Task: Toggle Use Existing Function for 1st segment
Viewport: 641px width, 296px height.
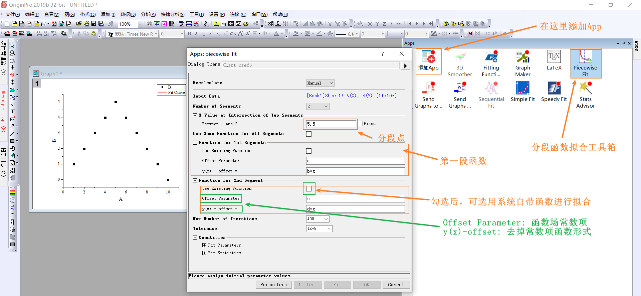Action: (309, 151)
